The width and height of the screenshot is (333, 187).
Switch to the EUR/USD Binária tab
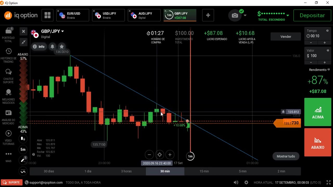(73, 15)
